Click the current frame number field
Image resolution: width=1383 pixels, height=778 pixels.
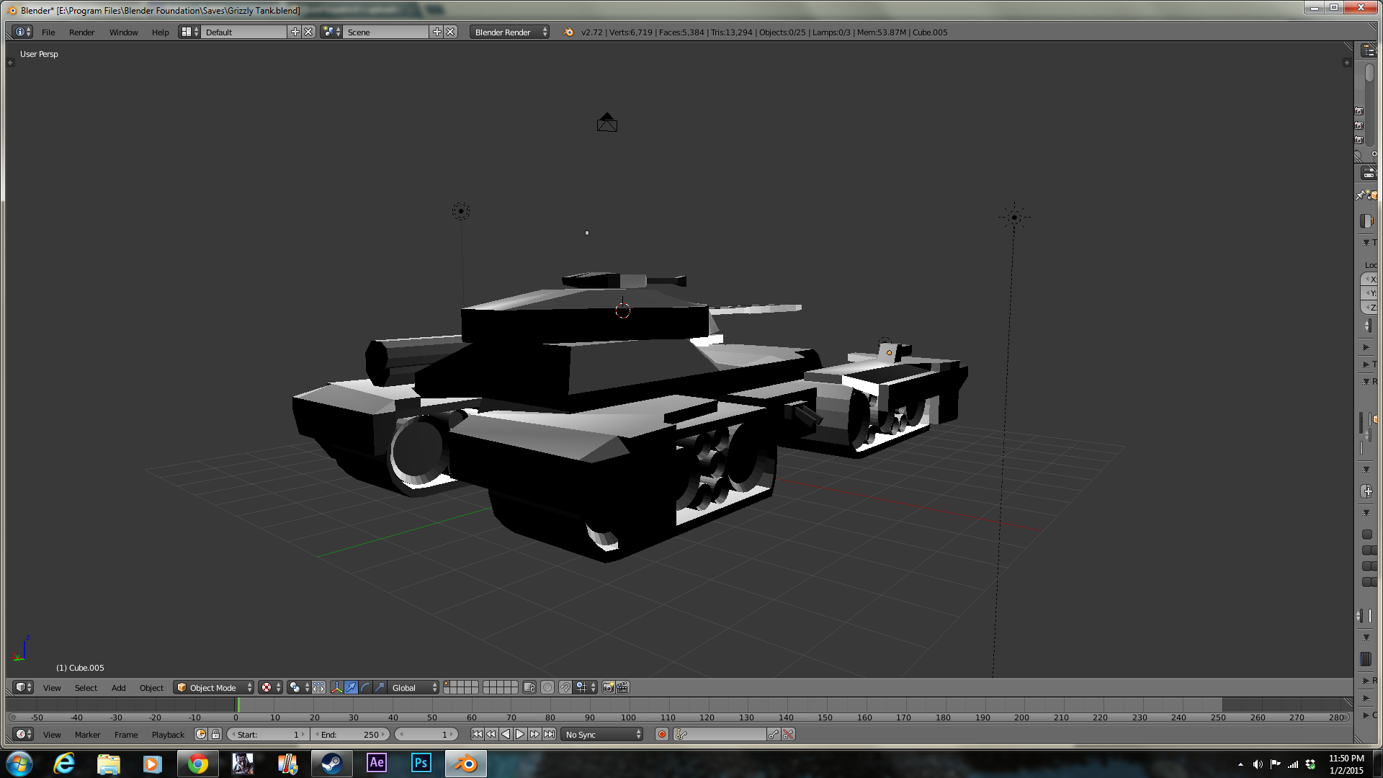(x=426, y=735)
